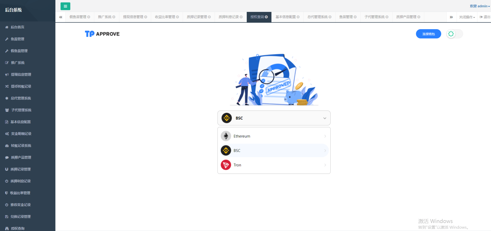
Task: Select the BSC option in list
Action: (x=274, y=151)
